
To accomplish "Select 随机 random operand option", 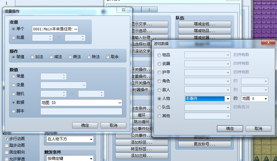I will pos(13,94).
